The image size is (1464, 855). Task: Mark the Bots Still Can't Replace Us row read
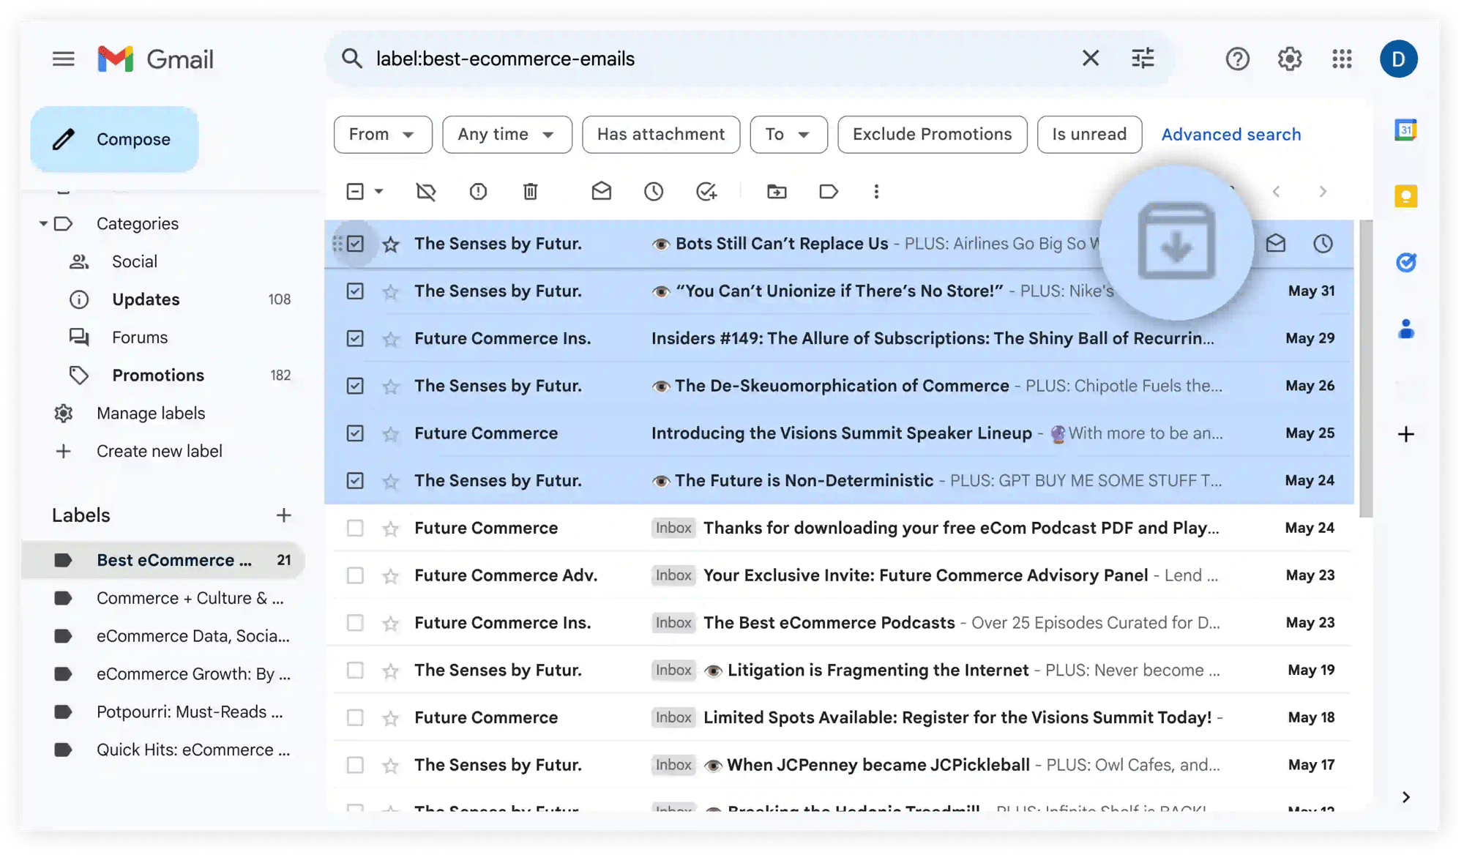(1276, 244)
